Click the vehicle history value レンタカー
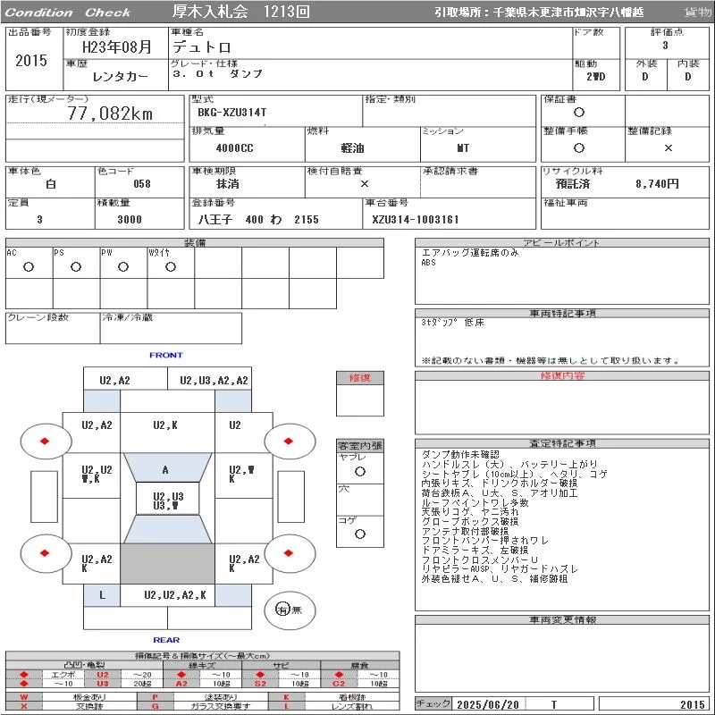Viewport: 715px width, 715px height. click(120, 76)
